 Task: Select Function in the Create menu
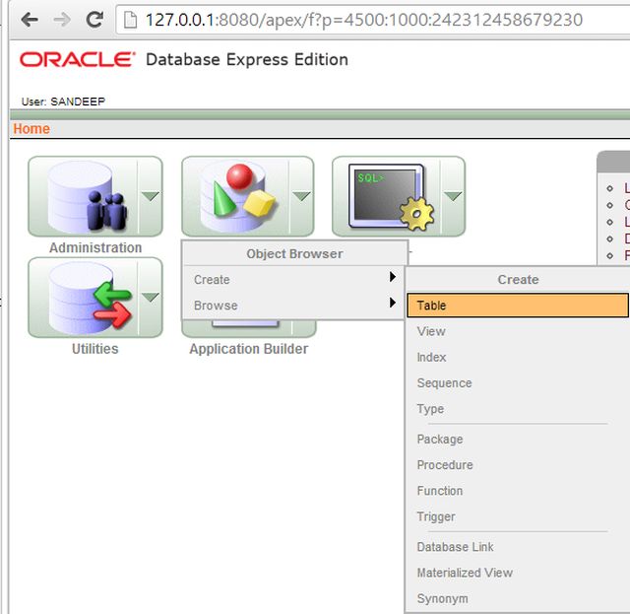[x=518, y=491]
